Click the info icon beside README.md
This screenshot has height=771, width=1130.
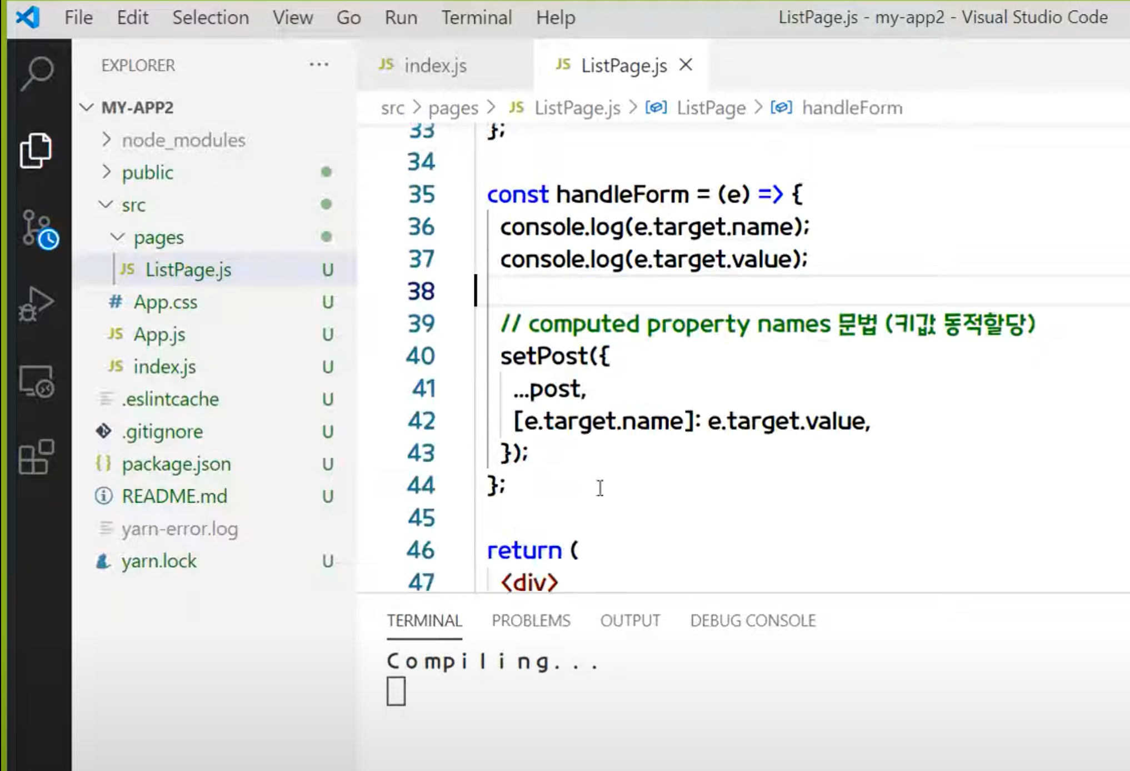click(103, 495)
